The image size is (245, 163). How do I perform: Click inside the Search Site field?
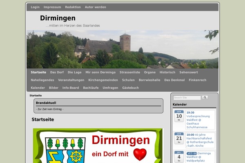coord(187,98)
